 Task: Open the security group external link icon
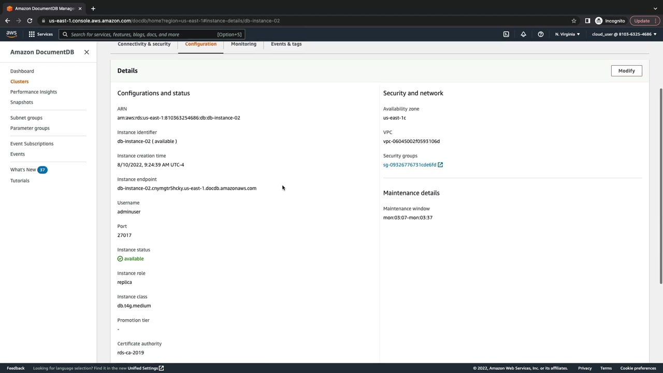coord(440,165)
